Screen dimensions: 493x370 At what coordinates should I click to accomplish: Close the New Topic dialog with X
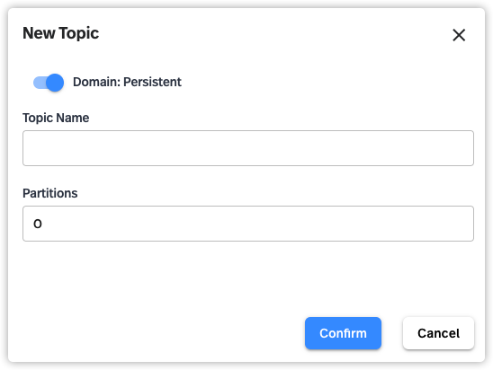(459, 35)
